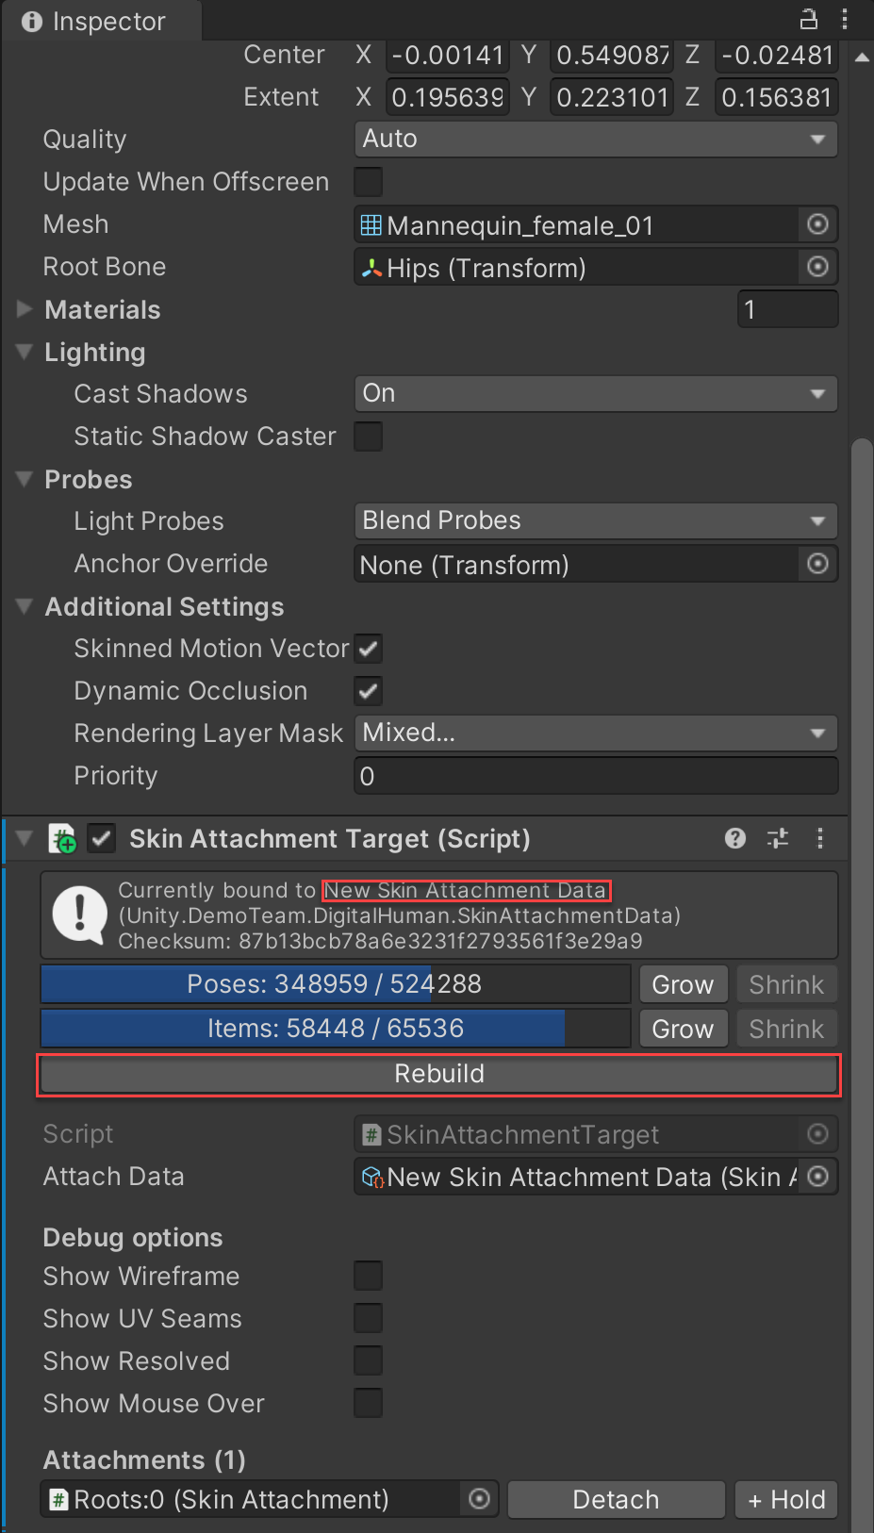
Task: Open the Inspector tab options menu
Action: [x=845, y=19]
